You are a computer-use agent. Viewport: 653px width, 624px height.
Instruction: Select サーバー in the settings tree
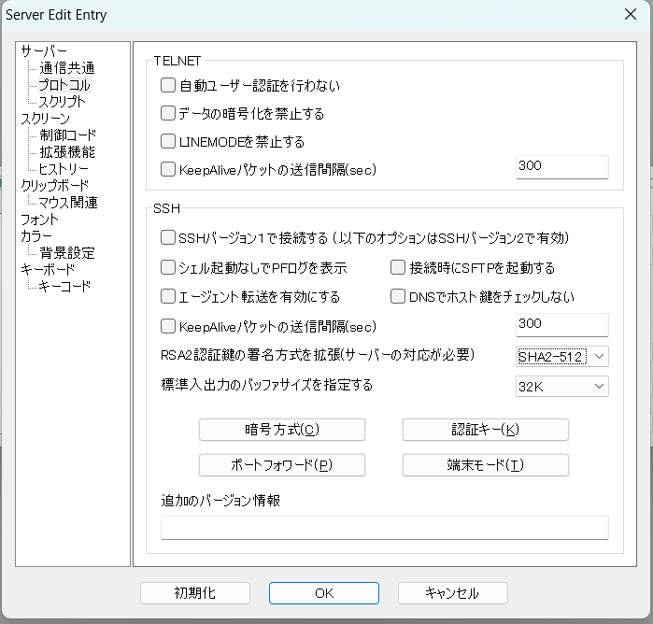point(44,51)
